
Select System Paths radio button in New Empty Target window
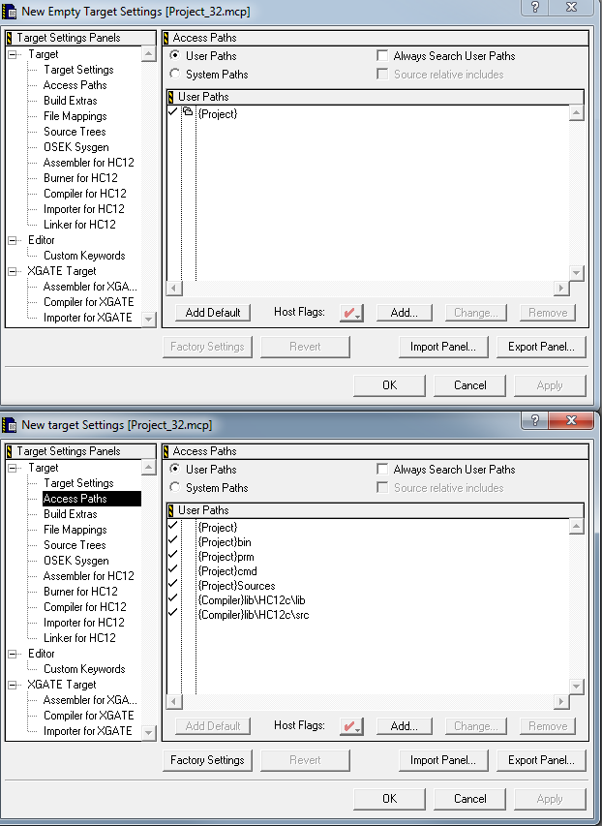[175, 74]
